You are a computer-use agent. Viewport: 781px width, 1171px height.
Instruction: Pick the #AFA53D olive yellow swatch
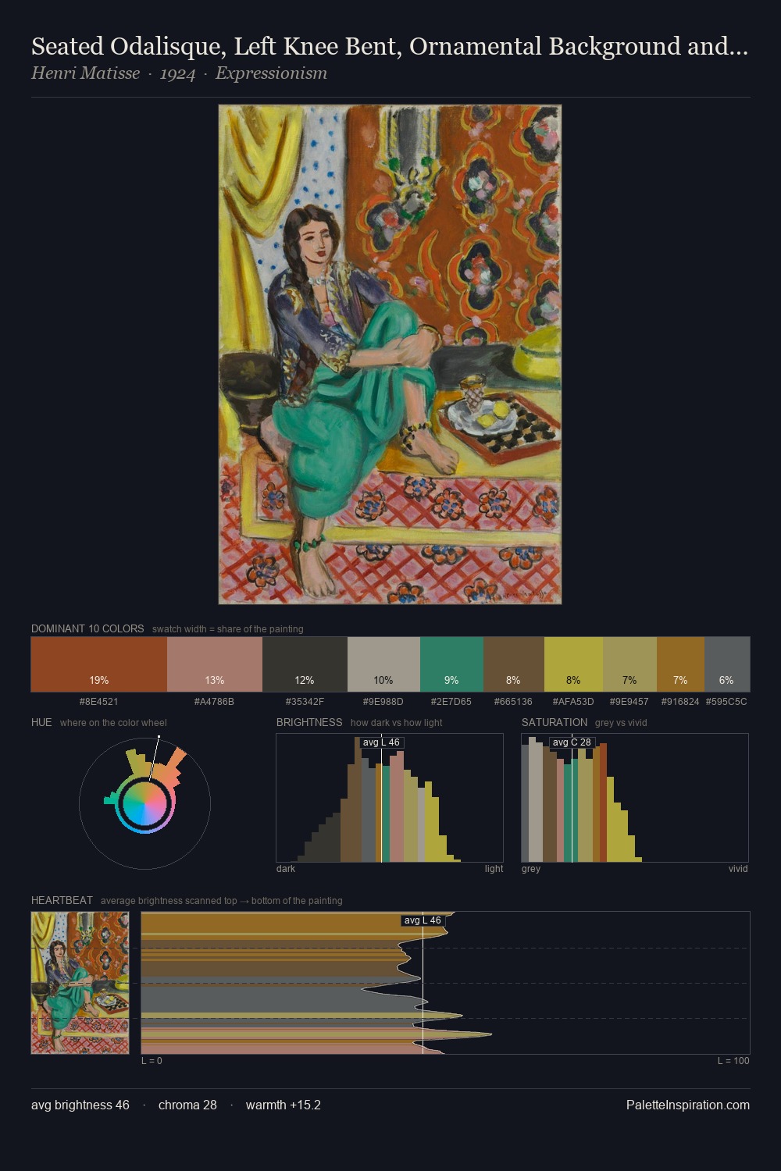point(573,664)
